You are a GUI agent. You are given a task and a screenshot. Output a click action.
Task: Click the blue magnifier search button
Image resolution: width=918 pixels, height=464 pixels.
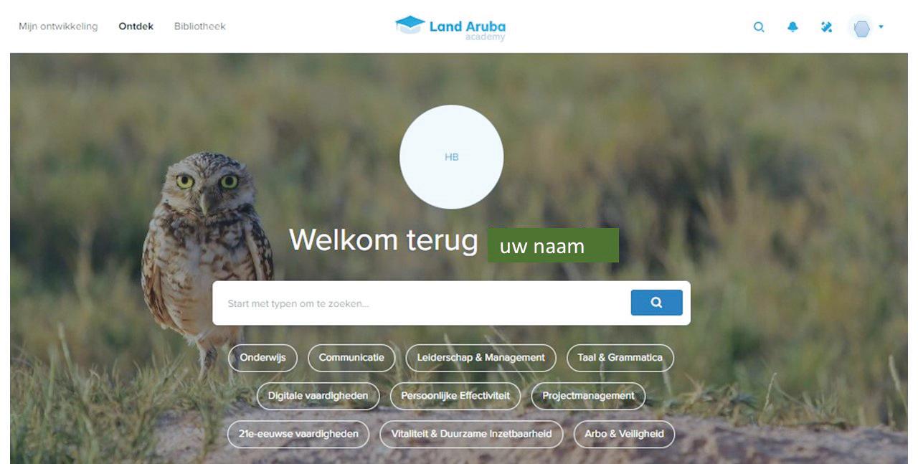[656, 303]
